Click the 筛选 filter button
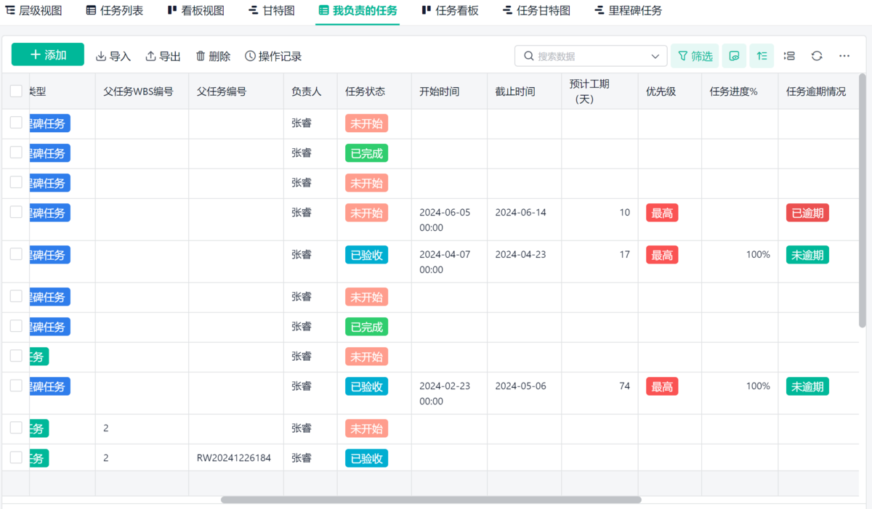Viewport: 872px width, 509px height. pyautogui.click(x=695, y=56)
